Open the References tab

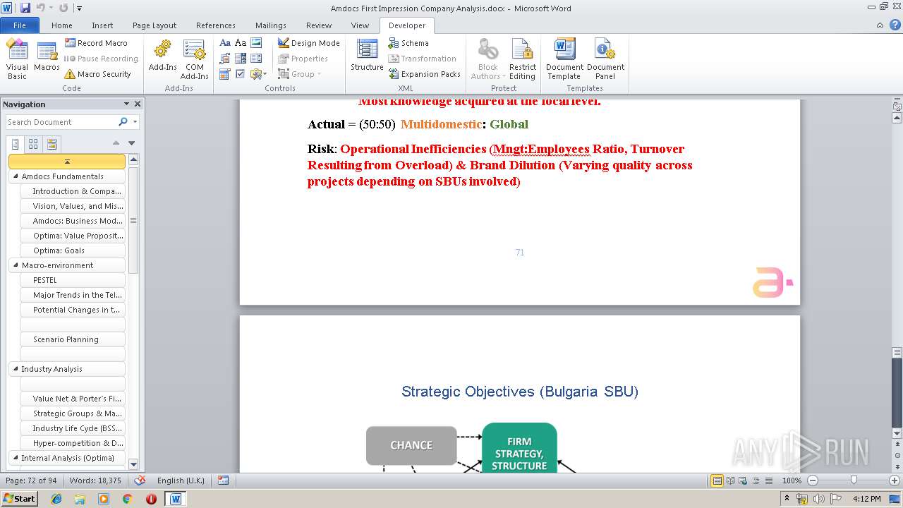tap(216, 25)
